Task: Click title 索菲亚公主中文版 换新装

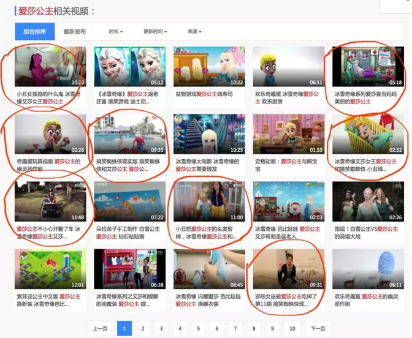Action: click(48, 300)
